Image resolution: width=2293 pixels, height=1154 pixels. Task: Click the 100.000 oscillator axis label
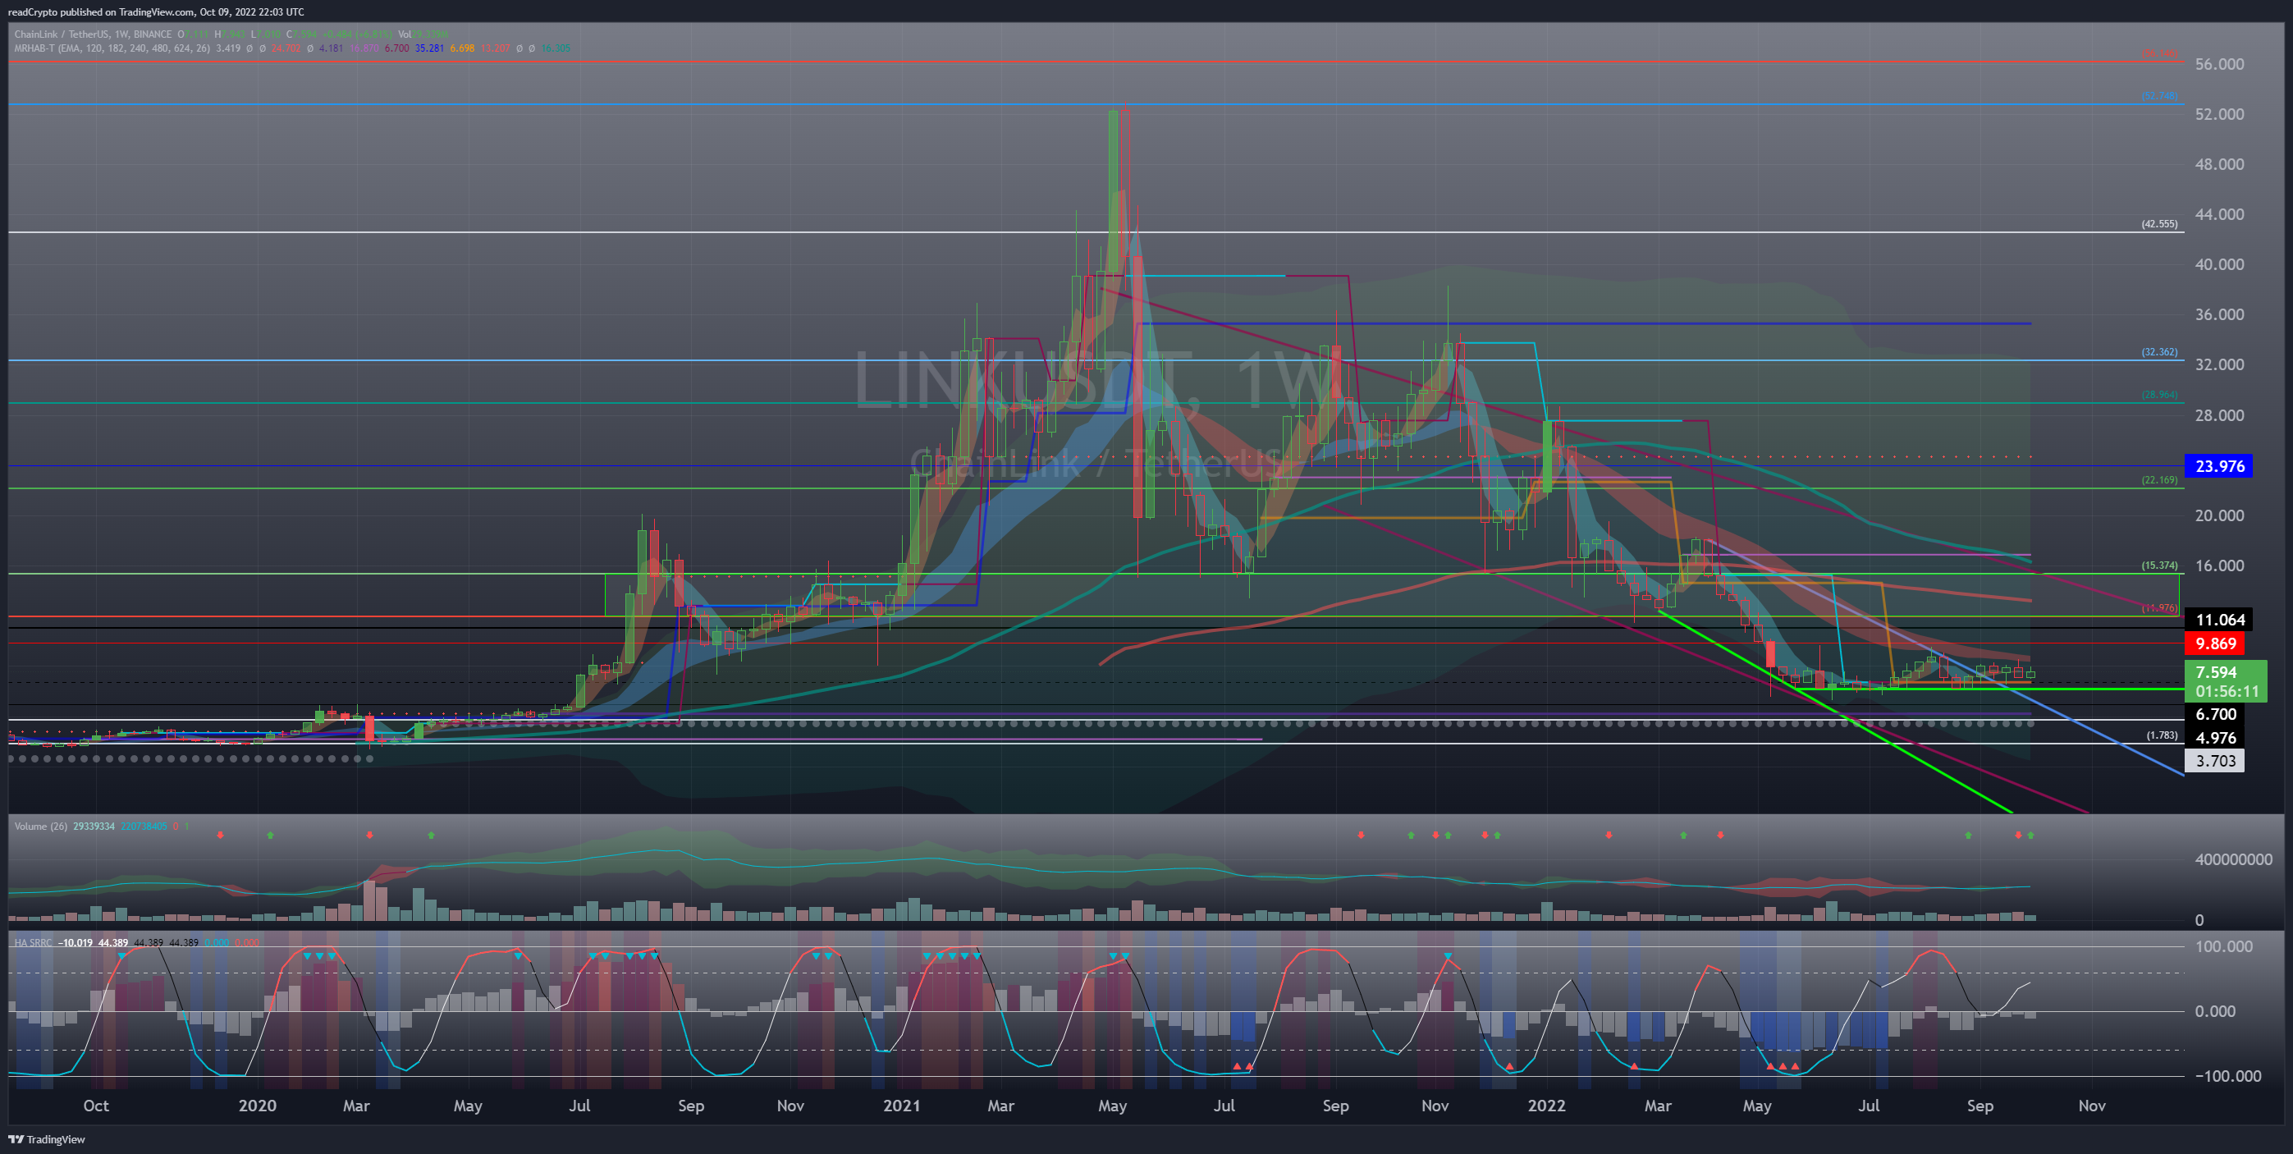click(x=2223, y=946)
